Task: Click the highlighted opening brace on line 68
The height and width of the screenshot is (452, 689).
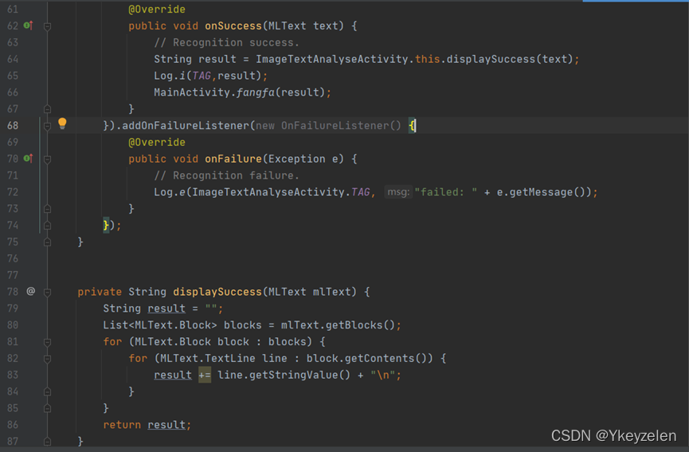Action: coord(412,126)
